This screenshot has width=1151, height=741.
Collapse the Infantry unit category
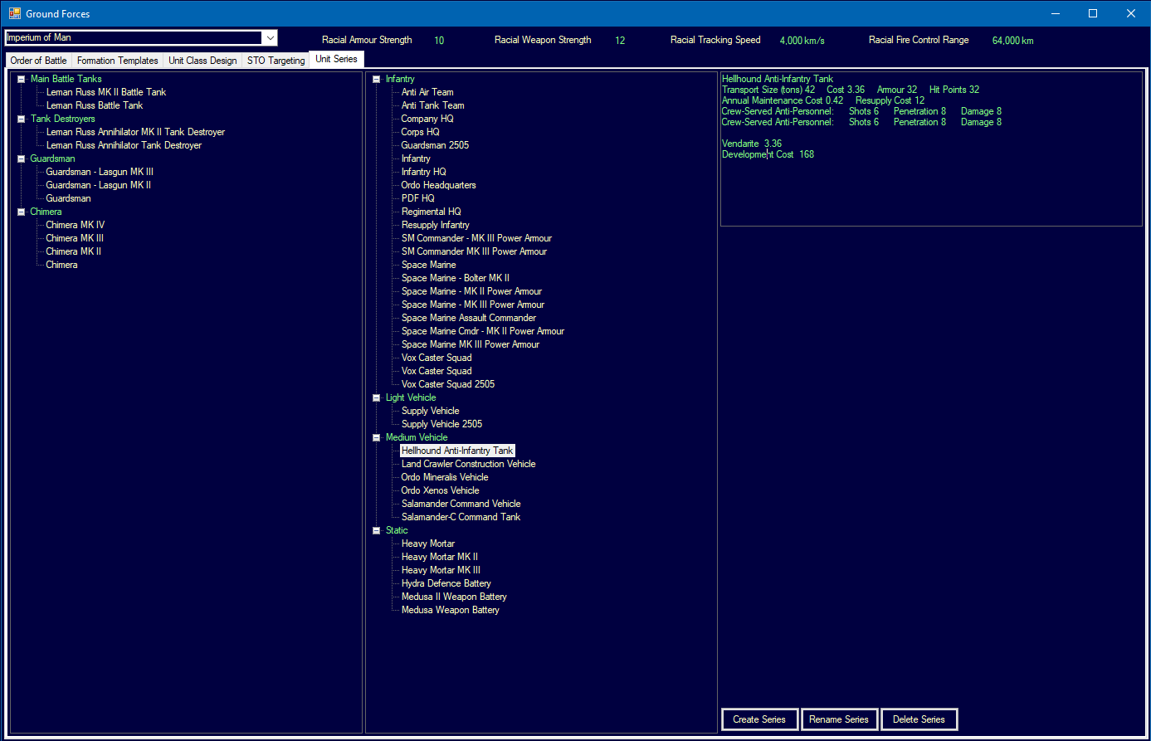[x=376, y=79]
